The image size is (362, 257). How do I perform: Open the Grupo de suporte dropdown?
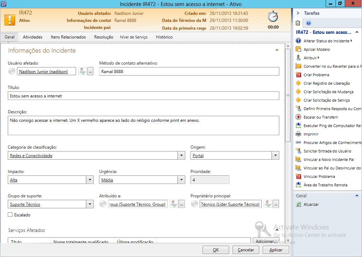click(x=90, y=204)
